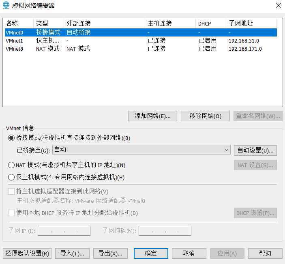
Task: Select the VMnet0 row
Action: [141, 32]
